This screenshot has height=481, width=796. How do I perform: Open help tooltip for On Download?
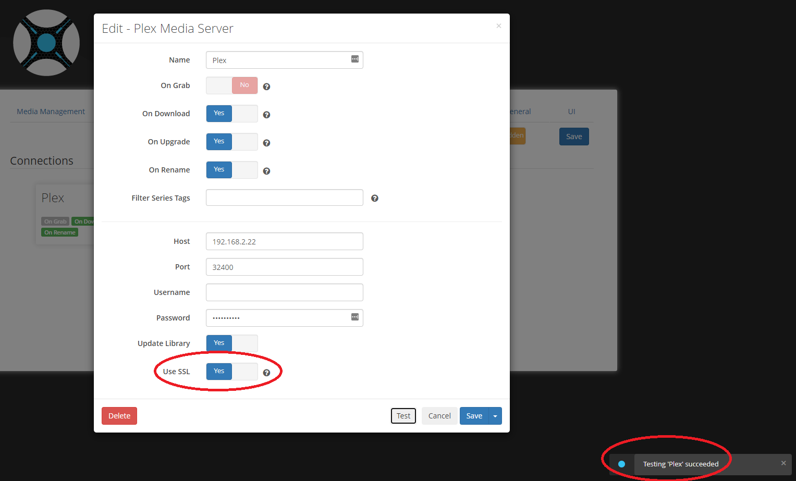pyautogui.click(x=266, y=115)
